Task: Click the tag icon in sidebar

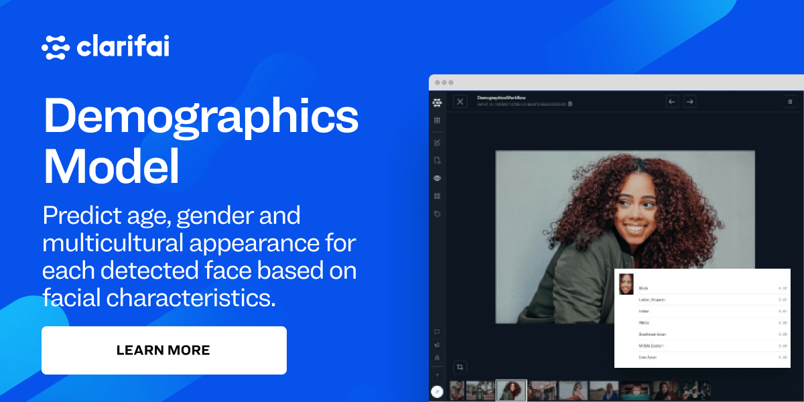Action: click(x=437, y=214)
